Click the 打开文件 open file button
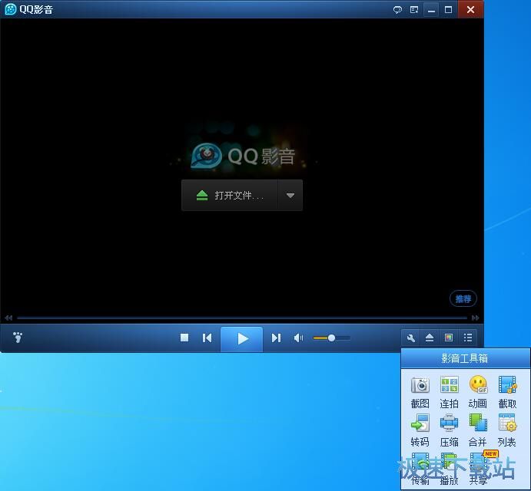Viewport: 531px width, 491px height. point(230,195)
